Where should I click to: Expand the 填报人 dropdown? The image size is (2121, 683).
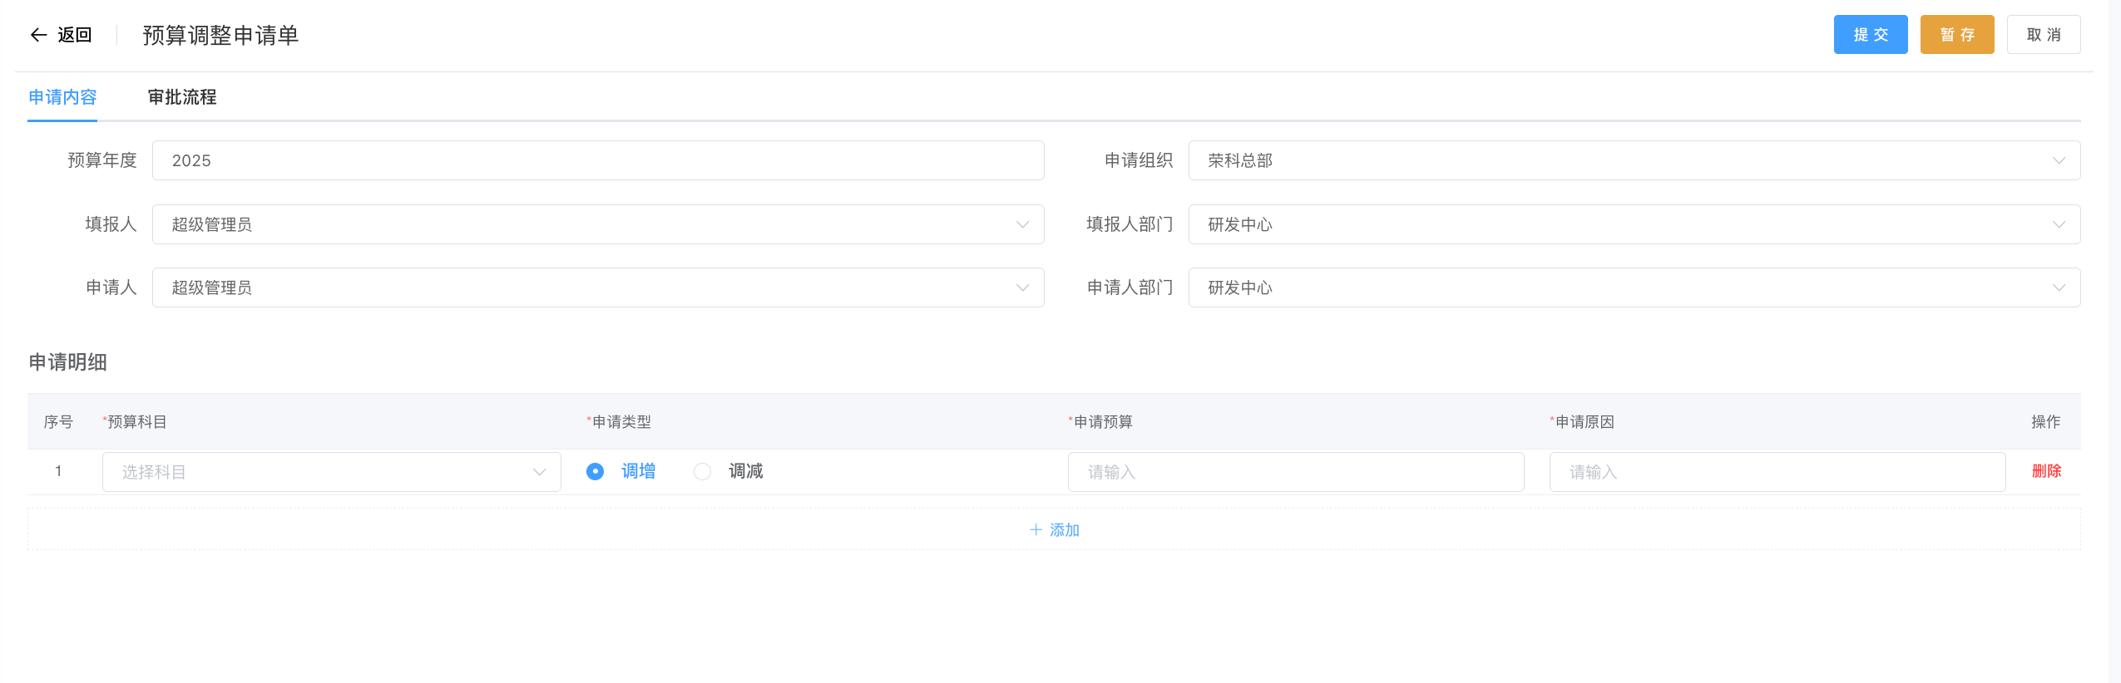click(x=597, y=224)
